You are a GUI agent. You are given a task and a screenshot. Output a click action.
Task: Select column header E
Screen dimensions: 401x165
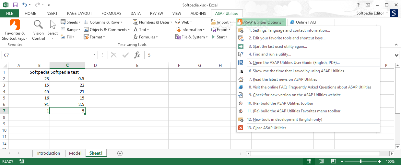tap(137, 66)
